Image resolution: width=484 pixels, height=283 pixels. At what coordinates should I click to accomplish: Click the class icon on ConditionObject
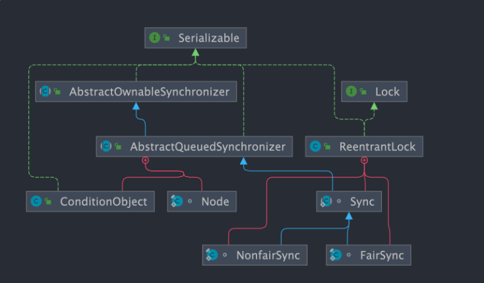(36, 201)
